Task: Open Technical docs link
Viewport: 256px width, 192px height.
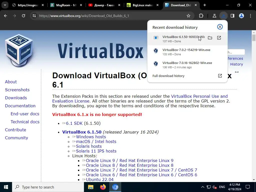Action: click(25, 122)
